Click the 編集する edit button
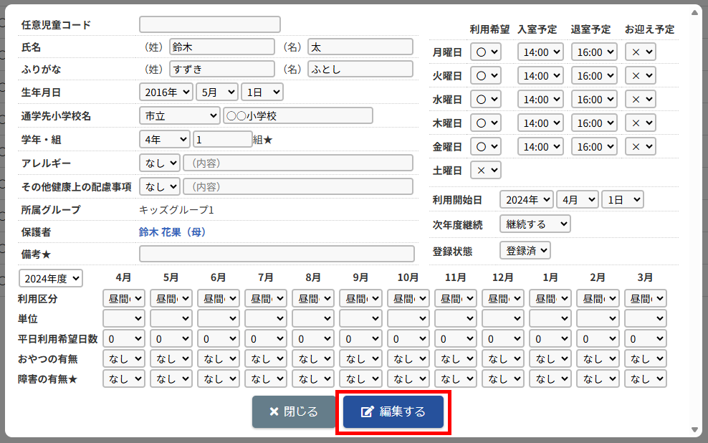This screenshot has width=708, height=443. (x=393, y=411)
